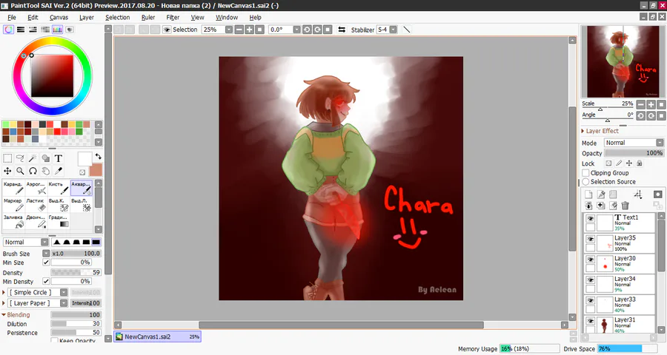Open the zoom 25% dropdown

229,30
